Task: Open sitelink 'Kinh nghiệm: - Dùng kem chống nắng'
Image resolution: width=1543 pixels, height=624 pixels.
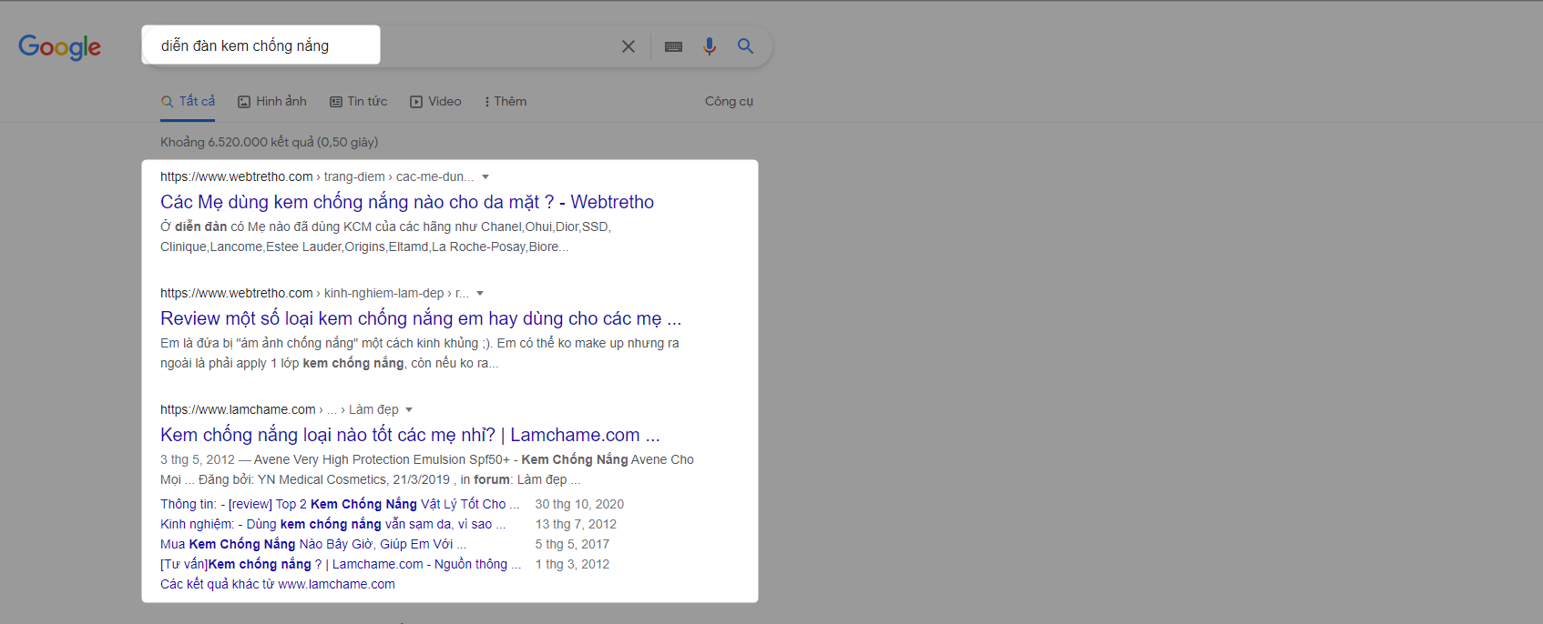Action: pos(332,524)
